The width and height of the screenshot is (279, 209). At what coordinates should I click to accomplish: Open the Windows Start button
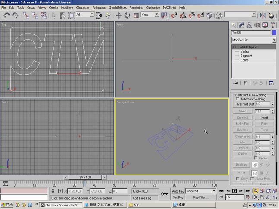(x=7, y=205)
